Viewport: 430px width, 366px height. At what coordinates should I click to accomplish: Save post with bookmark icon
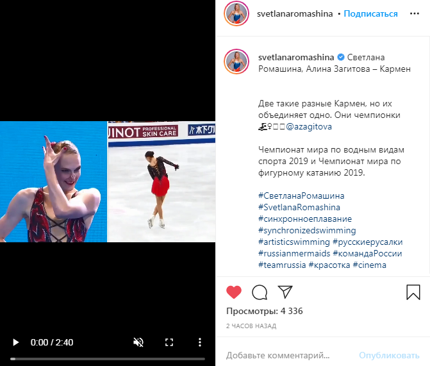[x=413, y=292]
